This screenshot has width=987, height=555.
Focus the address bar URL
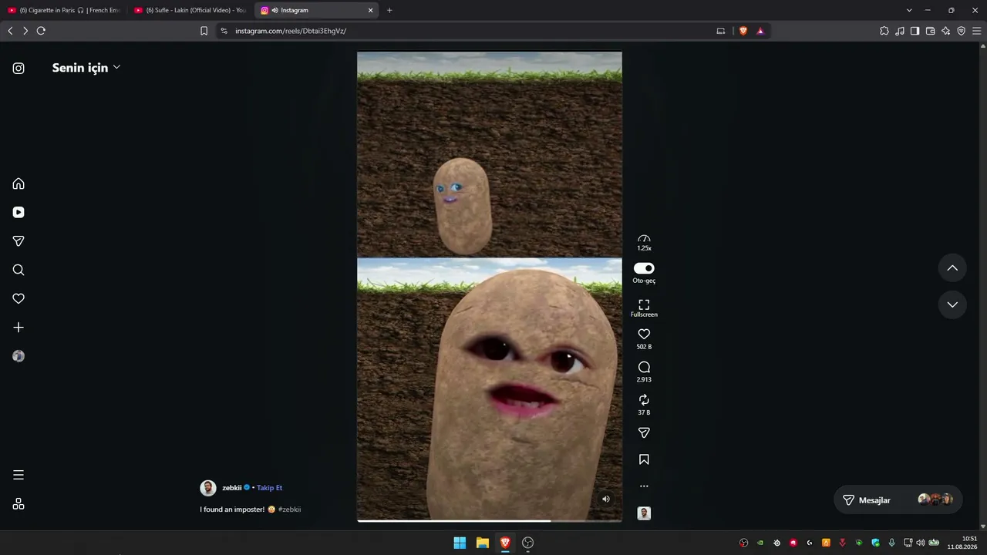(x=470, y=31)
